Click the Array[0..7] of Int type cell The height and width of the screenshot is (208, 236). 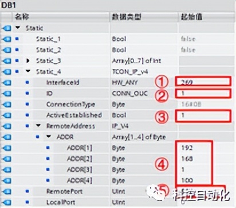click(x=136, y=61)
